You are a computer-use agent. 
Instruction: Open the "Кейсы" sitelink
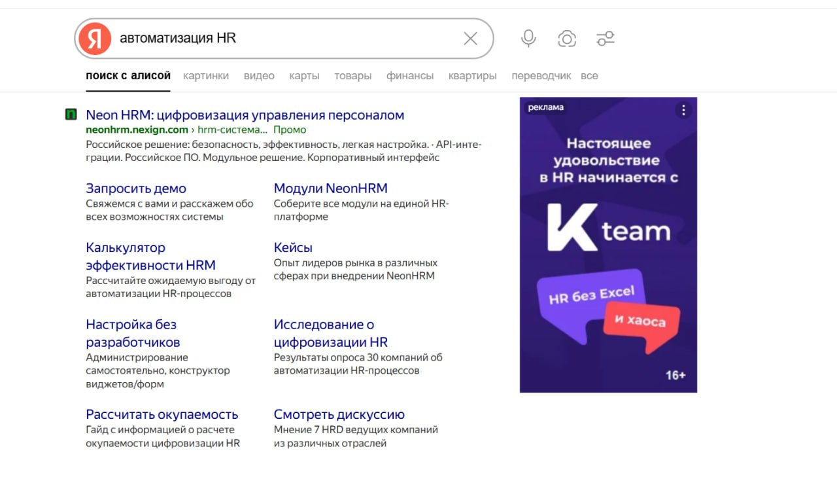point(293,248)
